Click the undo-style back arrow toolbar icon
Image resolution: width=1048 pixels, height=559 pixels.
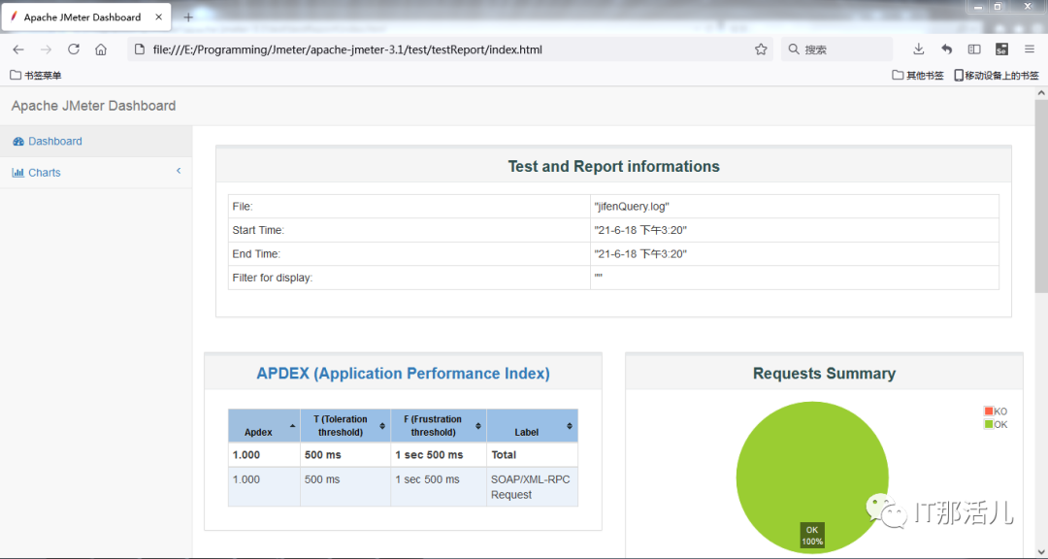[x=946, y=49]
